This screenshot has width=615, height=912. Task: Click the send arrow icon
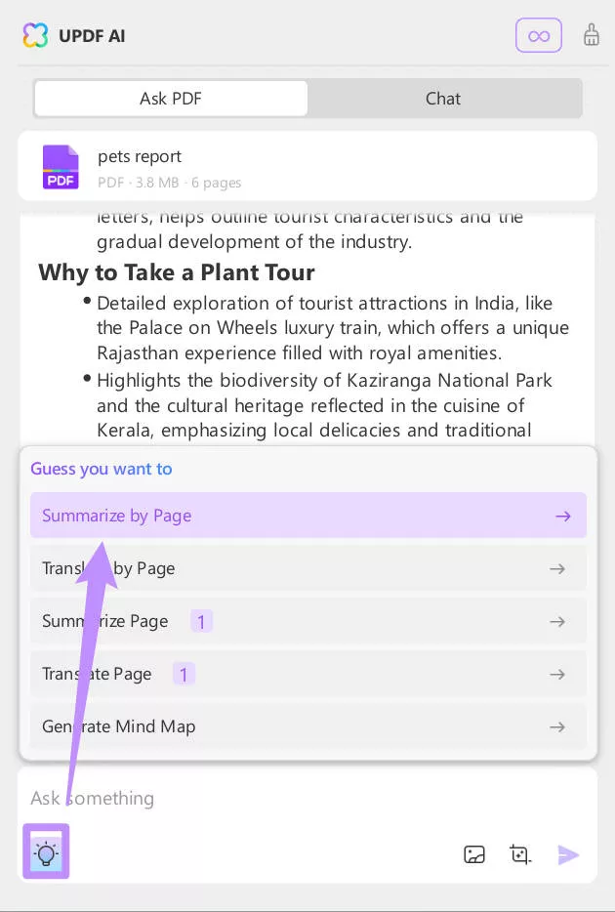tap(568, 854)
